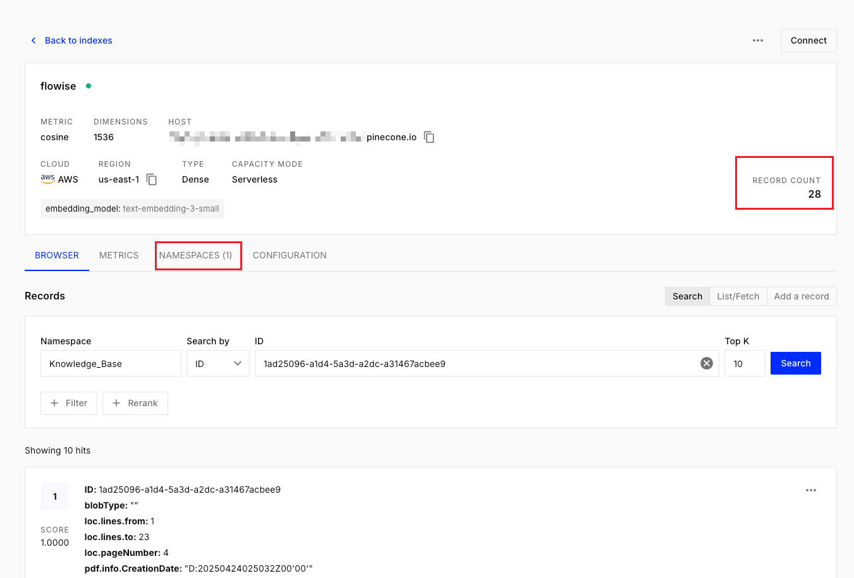Click the Namespace input field
Screen dimensions: 854x578
pyautogui.click(x=111, y=363)
